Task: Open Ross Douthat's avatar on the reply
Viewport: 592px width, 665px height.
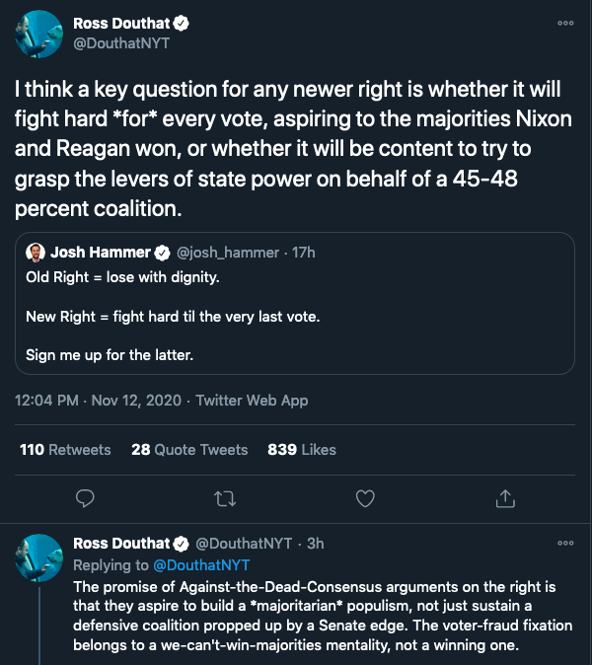Action: 38,557
